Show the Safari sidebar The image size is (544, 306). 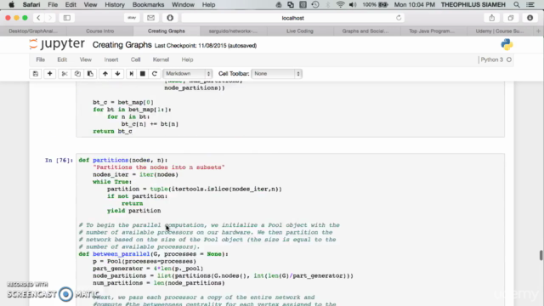click(x=67, y=18)
